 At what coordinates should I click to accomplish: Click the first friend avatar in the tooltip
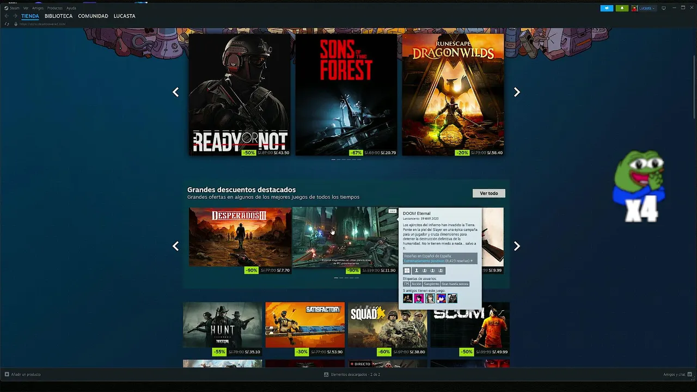[x=408, y=298]
